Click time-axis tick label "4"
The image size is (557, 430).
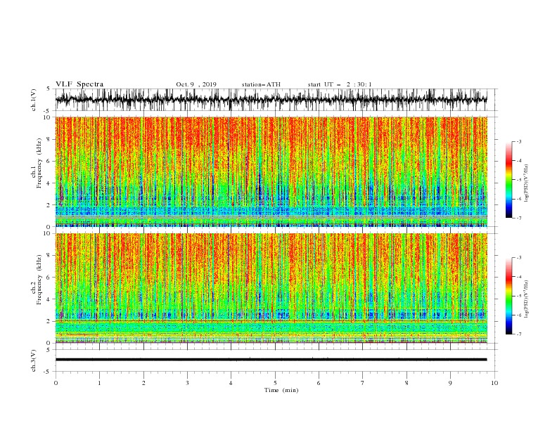click(x=231, y=383)
